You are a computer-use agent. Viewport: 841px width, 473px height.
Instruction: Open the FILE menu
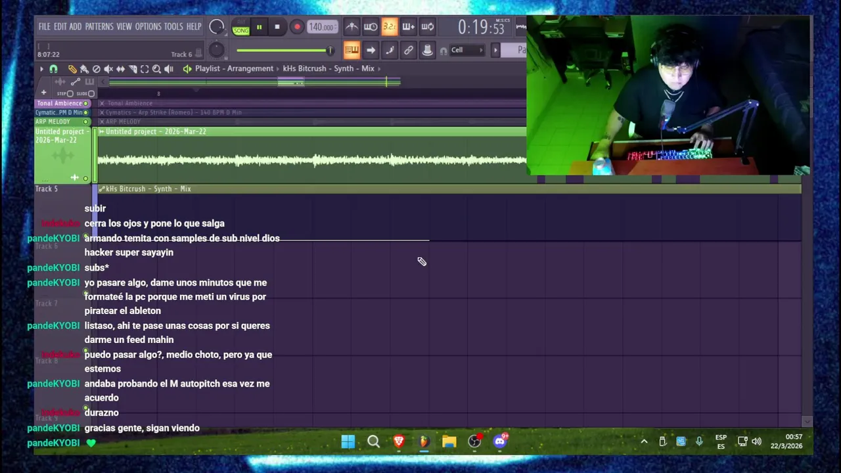point(44,27)
